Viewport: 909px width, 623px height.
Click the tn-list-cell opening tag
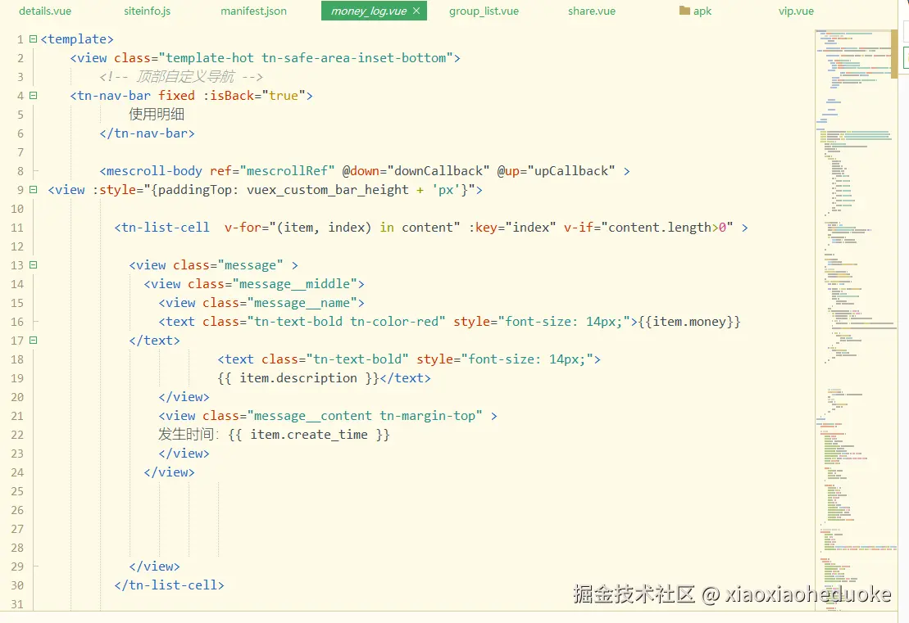(x=161, y=228)
